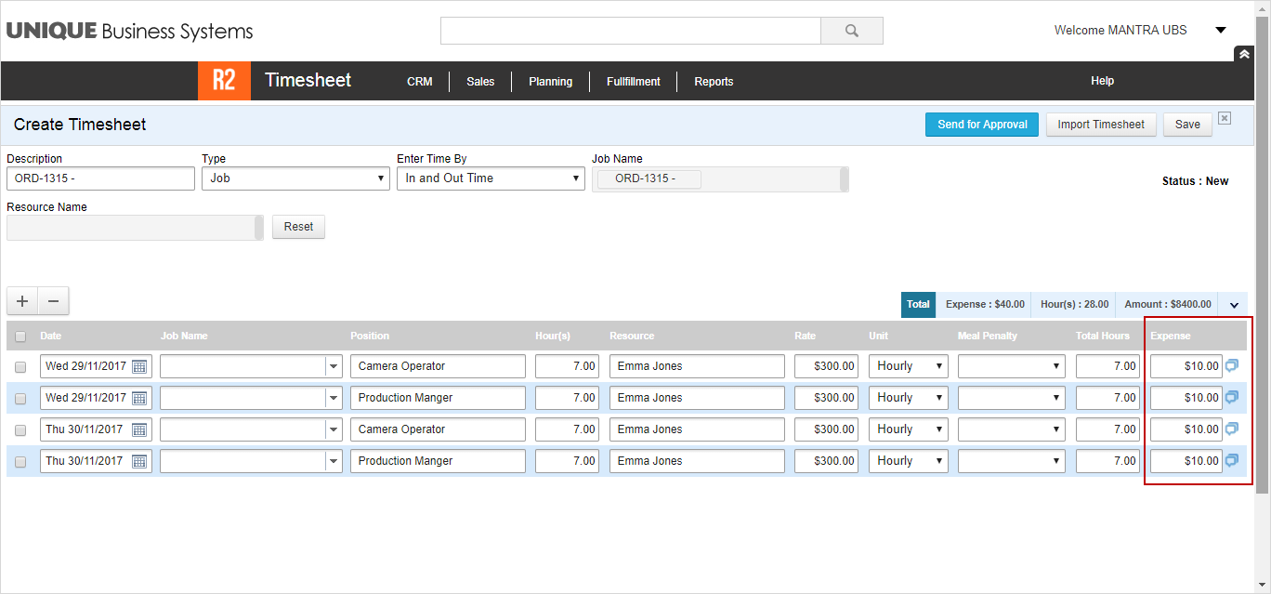
Task: Click the Import Timesheet button
Action: (x=1100, y=125)
